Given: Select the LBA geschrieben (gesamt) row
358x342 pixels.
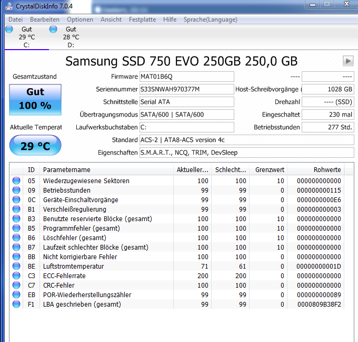Looking at the screenshot, I should [177, 304].
